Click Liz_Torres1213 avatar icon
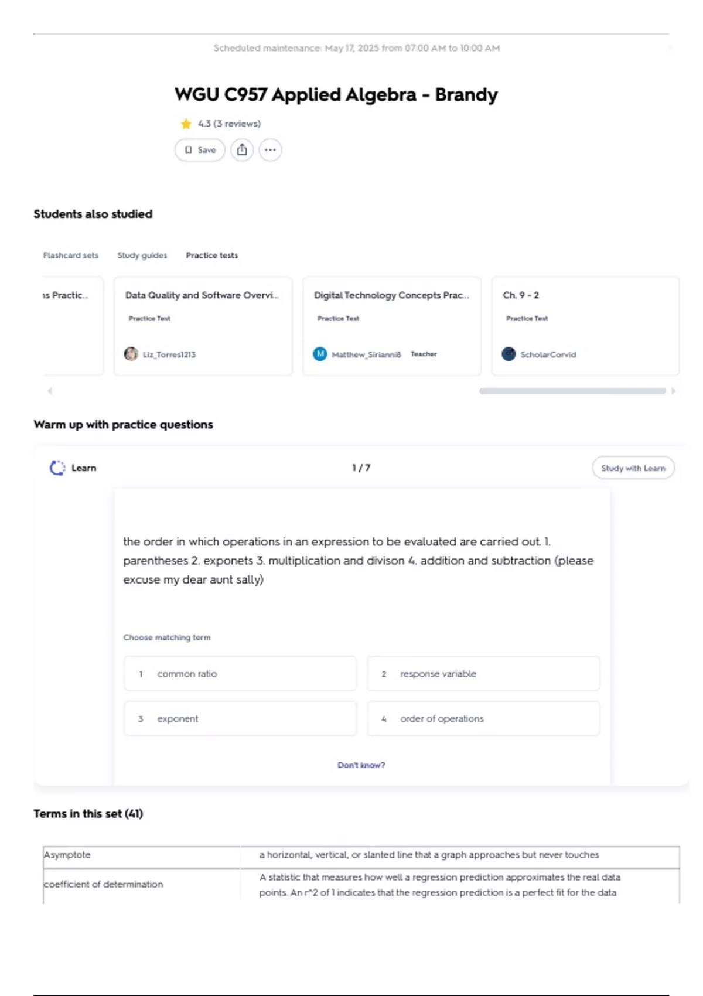Image resolution: width=703 pixels, height=996 pixels. coord(131,354)
